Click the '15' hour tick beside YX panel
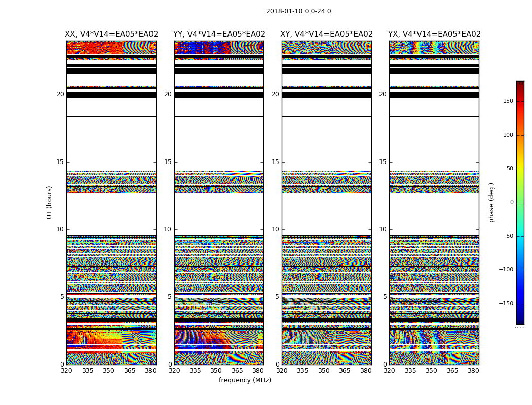The image size is (532, 405). pyautogui.click(x=383, y=162)
